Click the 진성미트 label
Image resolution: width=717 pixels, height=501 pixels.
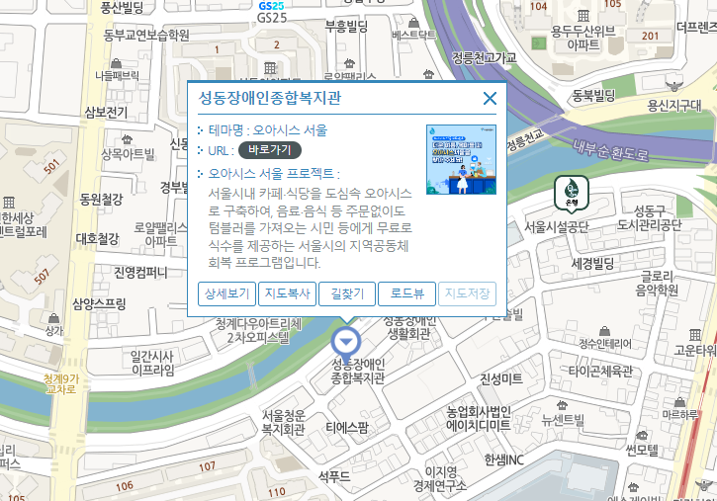click(x=501, y=378)
